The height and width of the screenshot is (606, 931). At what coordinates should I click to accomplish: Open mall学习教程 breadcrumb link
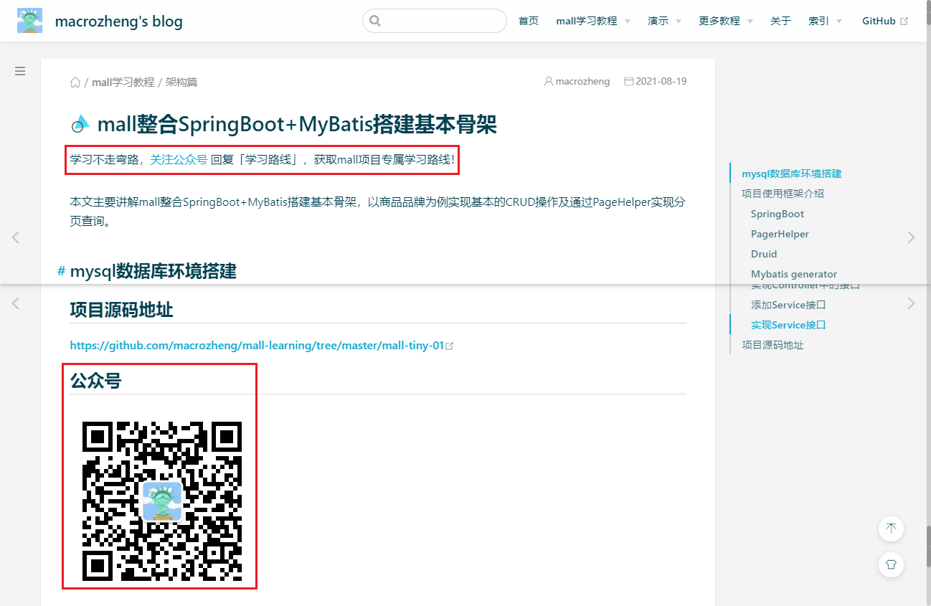click(123, 82)
